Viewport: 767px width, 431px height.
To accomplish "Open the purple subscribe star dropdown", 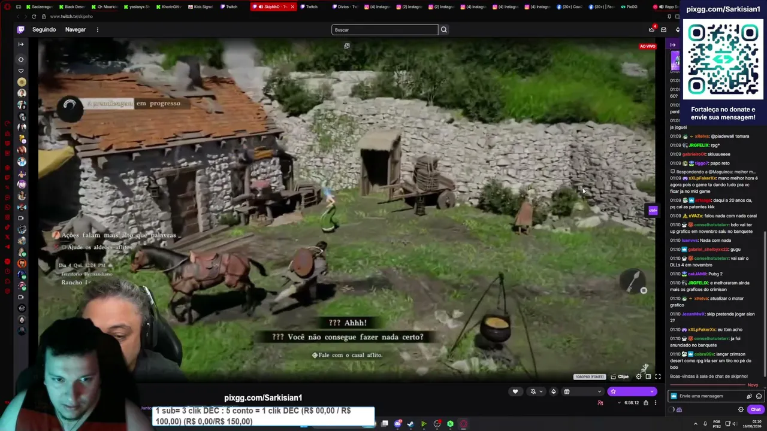I will coord(632,391).
